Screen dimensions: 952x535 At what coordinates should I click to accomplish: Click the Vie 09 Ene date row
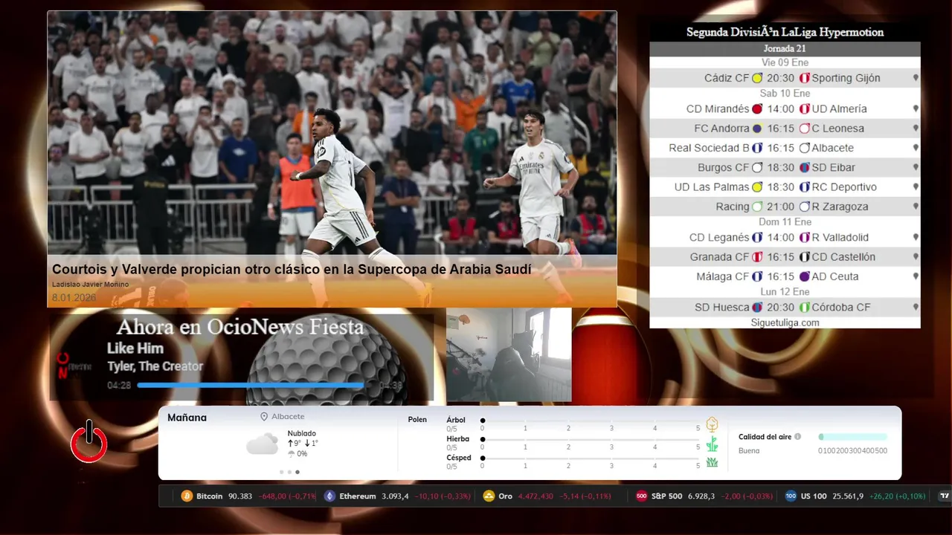(x=785, y=62)
